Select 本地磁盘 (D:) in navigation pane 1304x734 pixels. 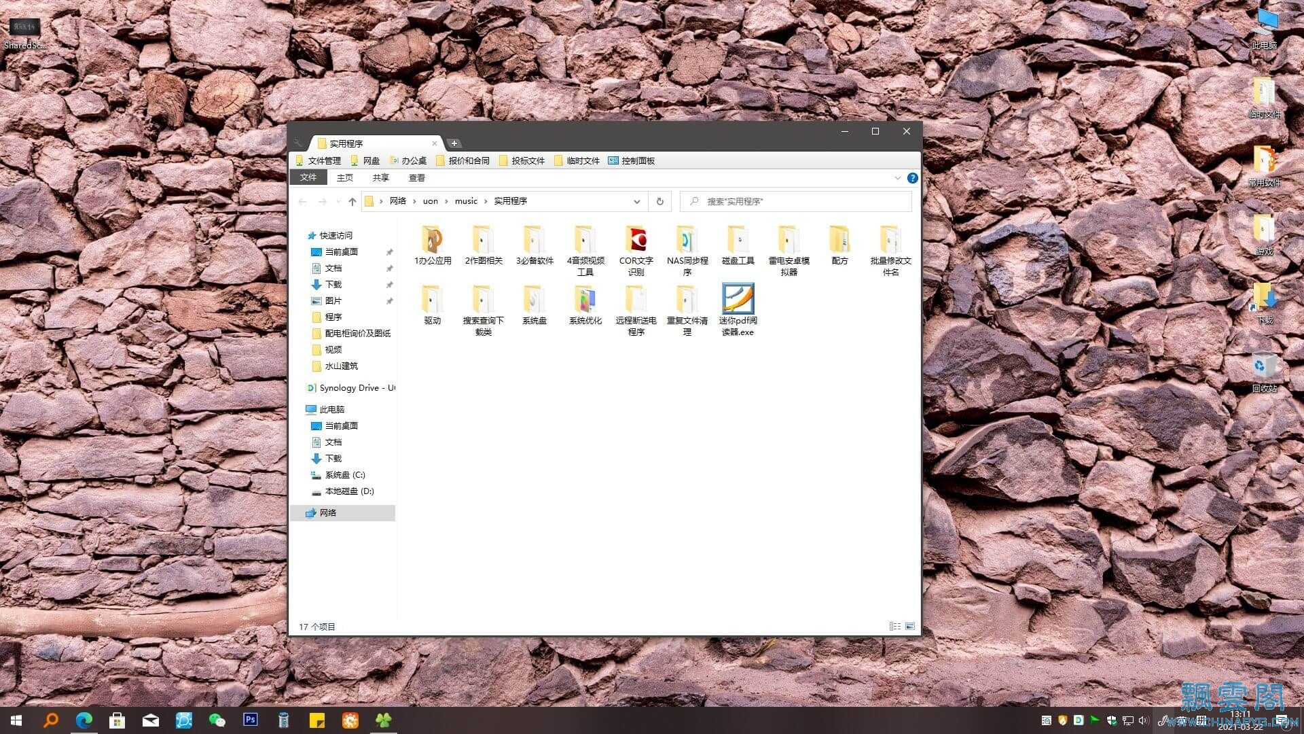[x=342, y=491]
